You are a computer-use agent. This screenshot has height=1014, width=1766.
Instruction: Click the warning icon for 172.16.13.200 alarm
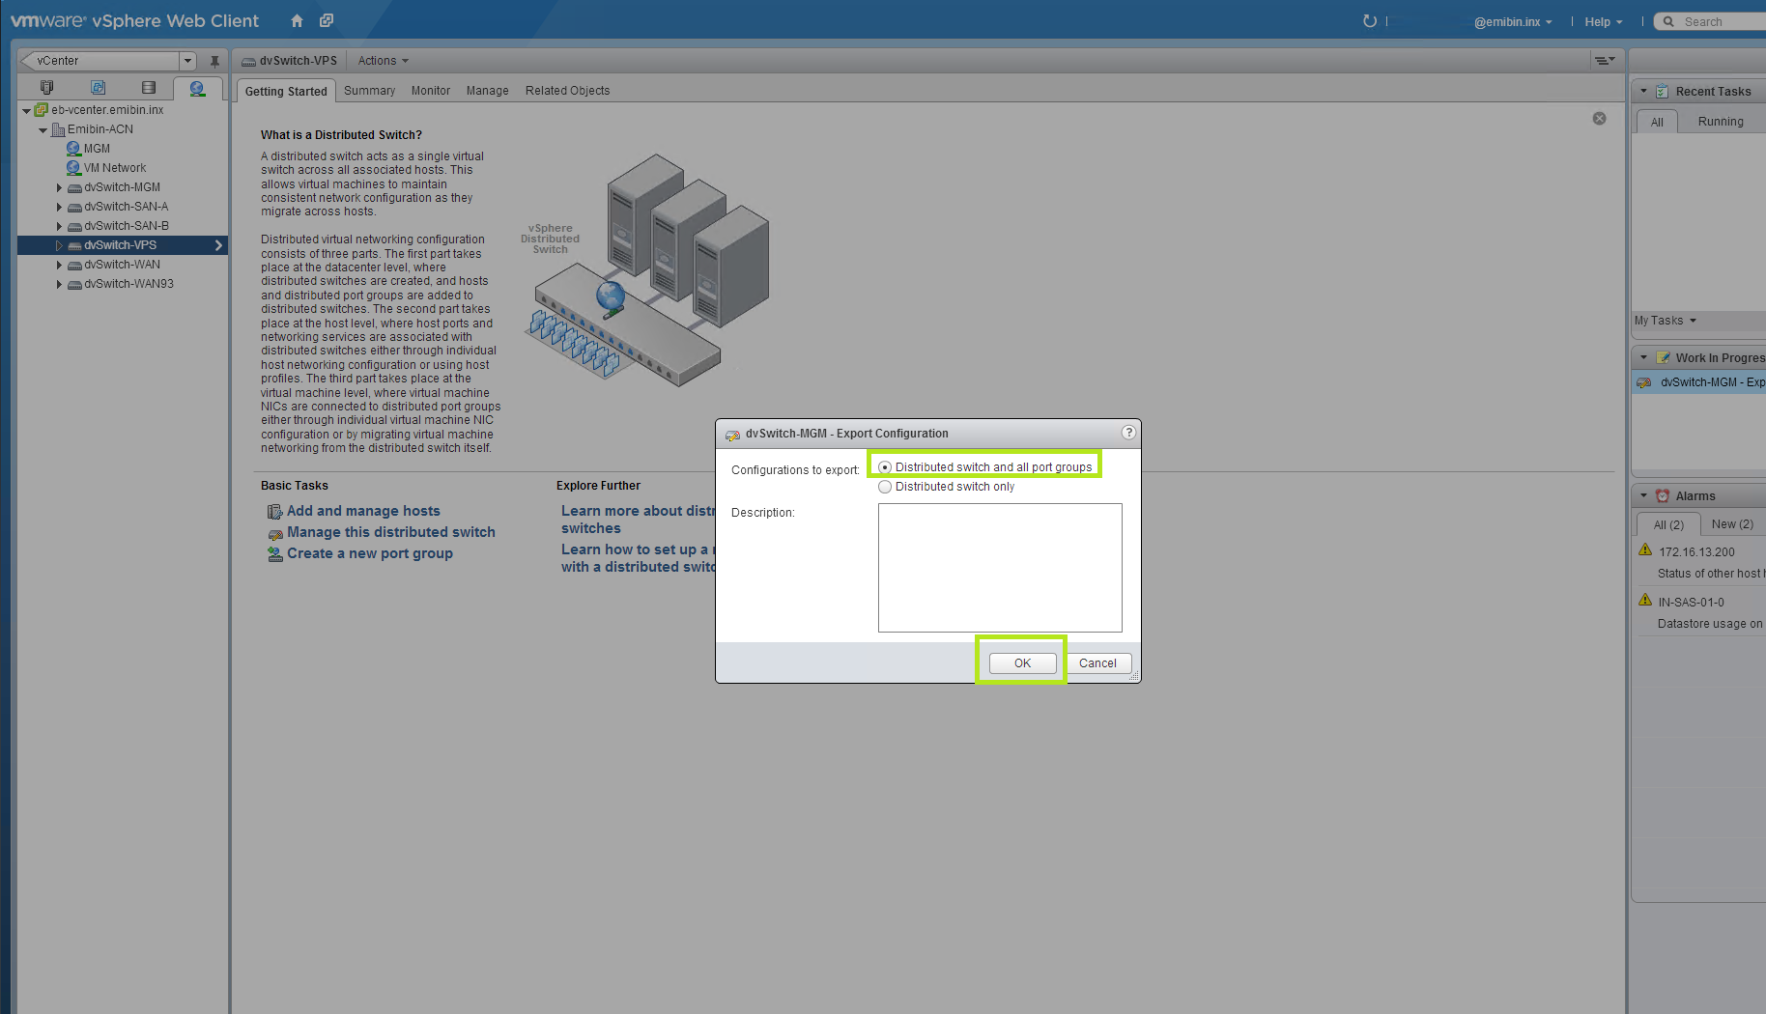(x=1645, y=550)
